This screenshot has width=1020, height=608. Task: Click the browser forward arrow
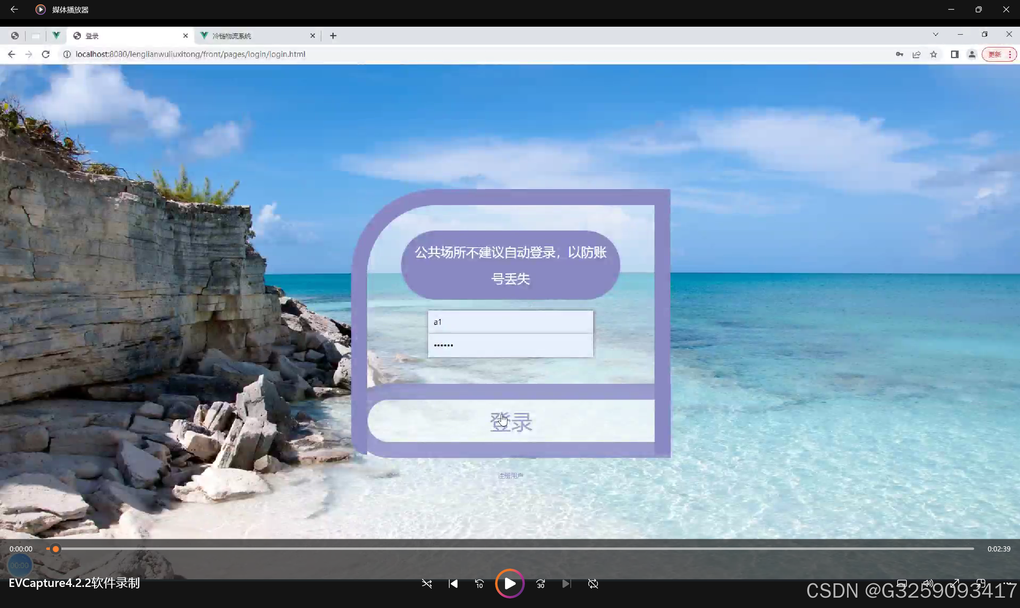pos(28,54)
